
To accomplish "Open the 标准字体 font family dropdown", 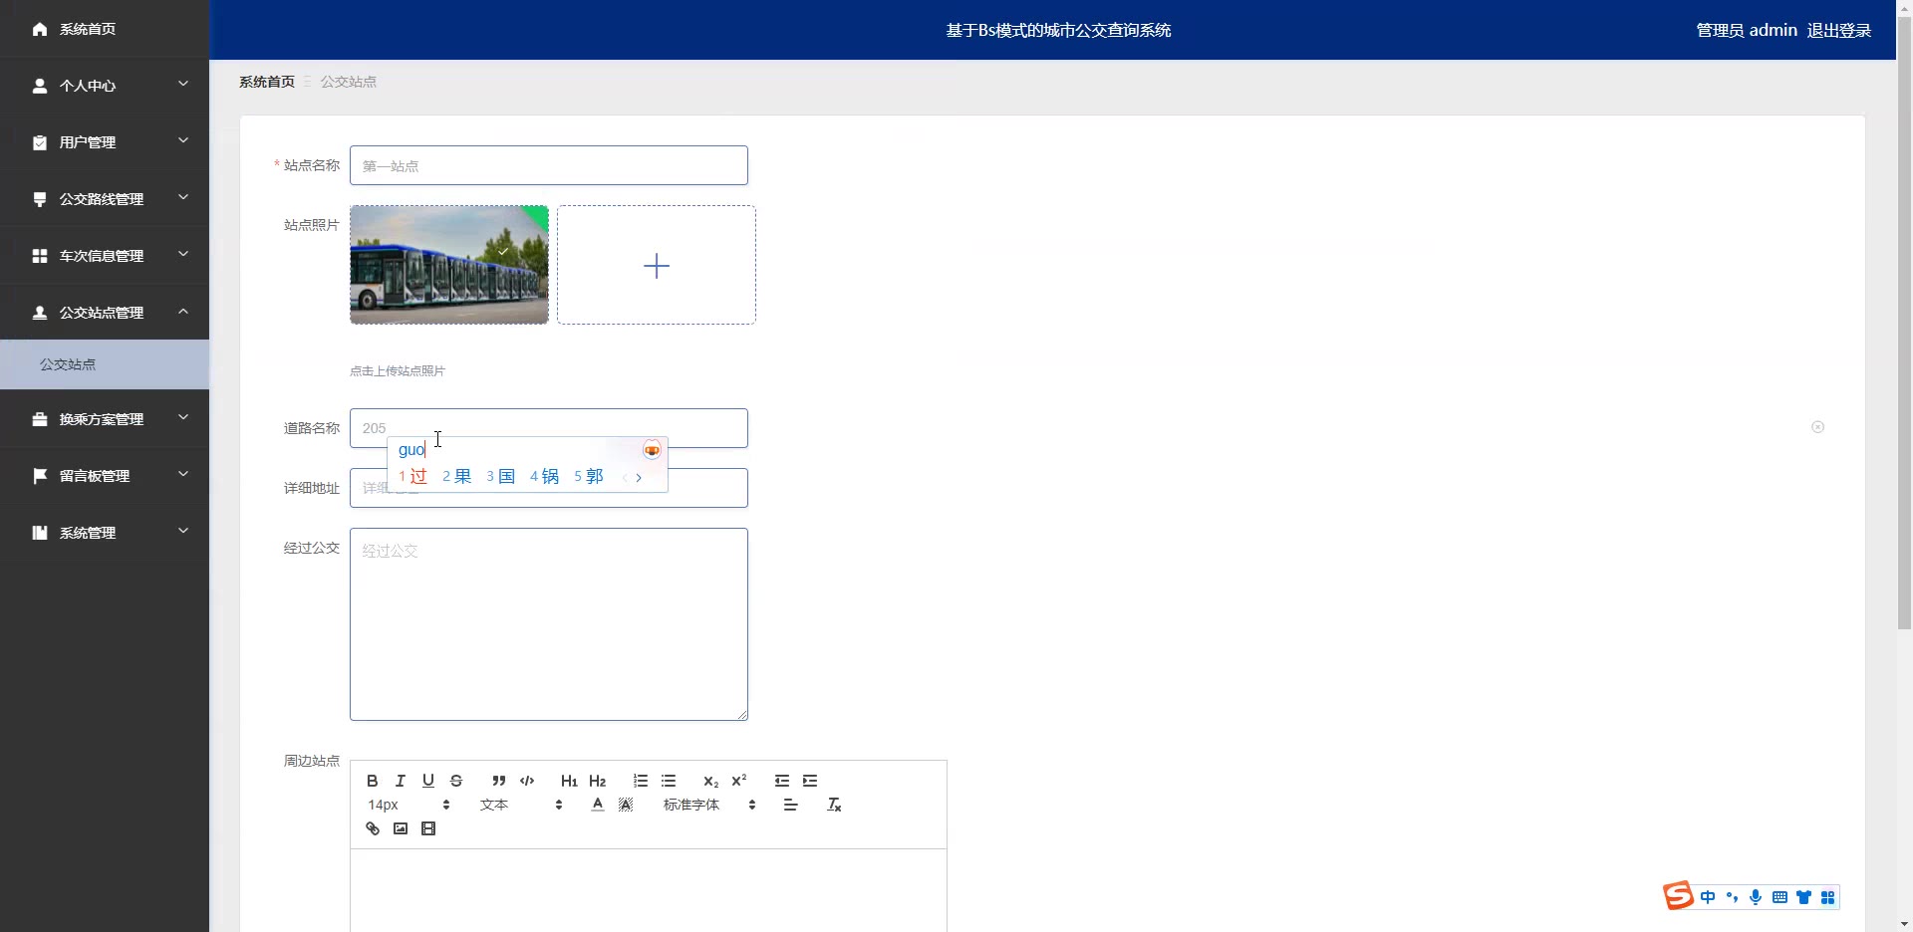I will (708, 805).
